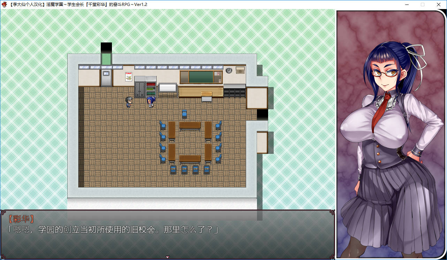Click the gray door with the window
Image resolution: width=447 pixels, height=260 pixels.
point(106,78)
